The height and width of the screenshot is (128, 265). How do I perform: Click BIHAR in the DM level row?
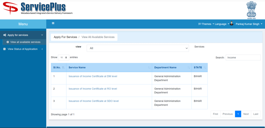(198, 76)
